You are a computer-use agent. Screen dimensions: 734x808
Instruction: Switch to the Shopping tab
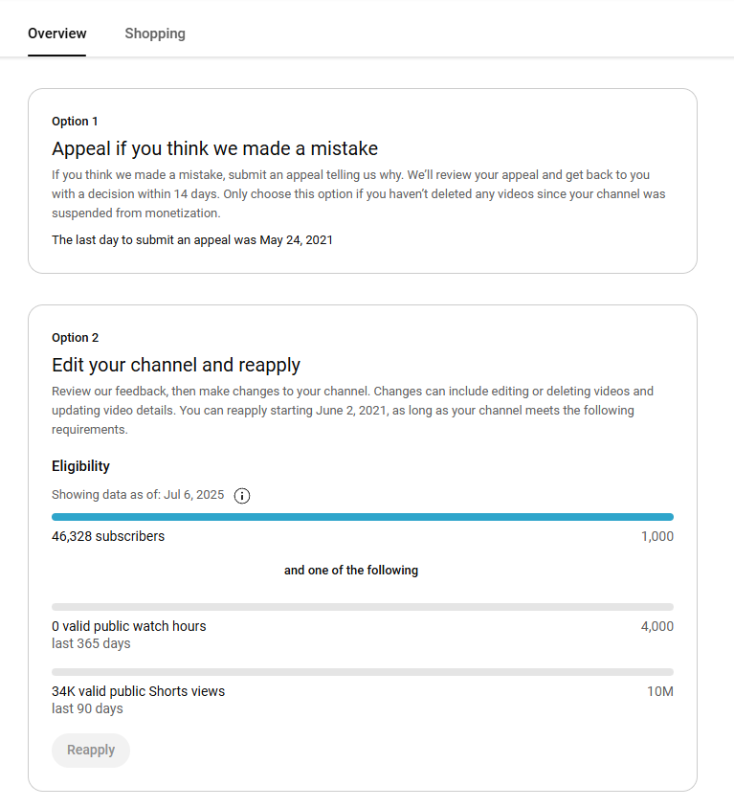pos(155,34)
